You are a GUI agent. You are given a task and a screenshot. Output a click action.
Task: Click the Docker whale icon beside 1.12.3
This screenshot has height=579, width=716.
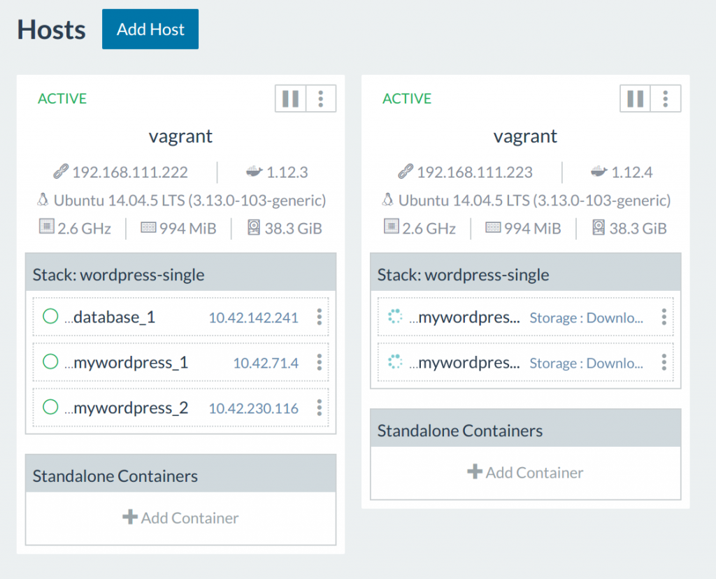click(x=254, y=172)
